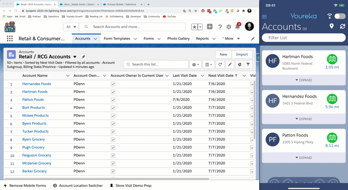Open the list filter funnel icon
Viewport: 348px width, 190px height.
[248, 64]
